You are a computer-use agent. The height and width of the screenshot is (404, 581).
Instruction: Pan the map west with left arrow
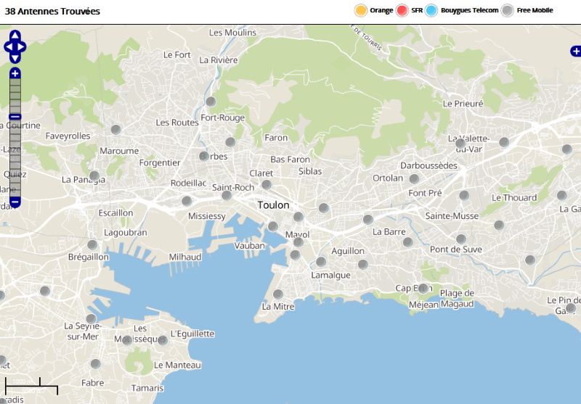(x=7, y=47)
